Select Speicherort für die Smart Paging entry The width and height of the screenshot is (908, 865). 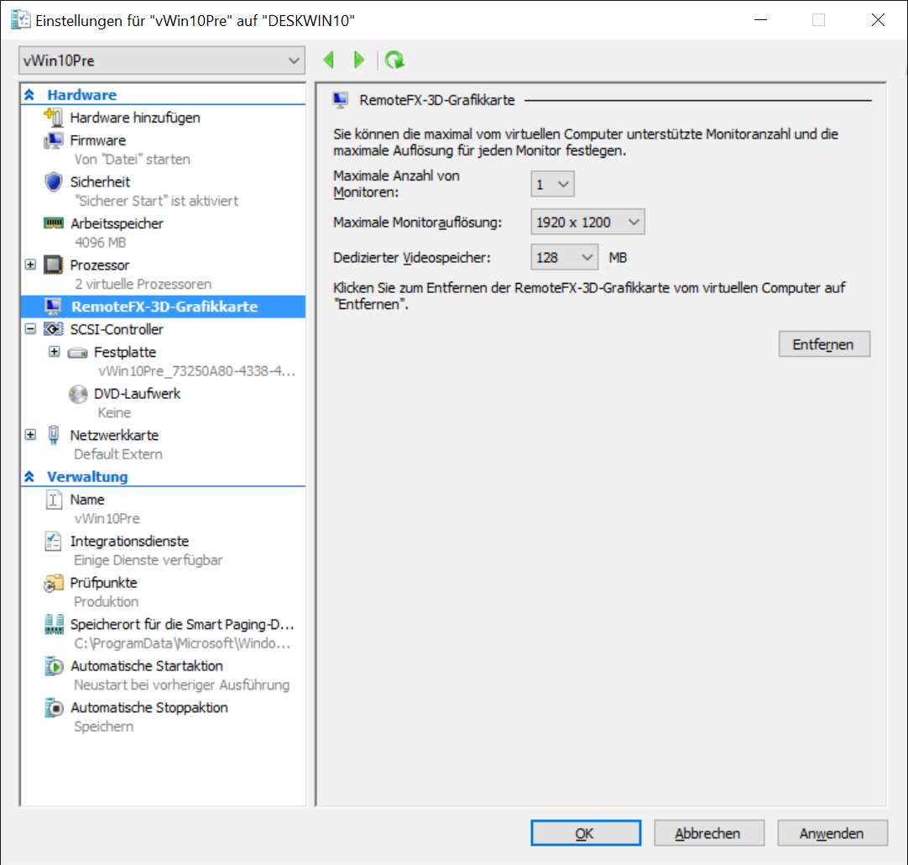(x=182, y=625)
